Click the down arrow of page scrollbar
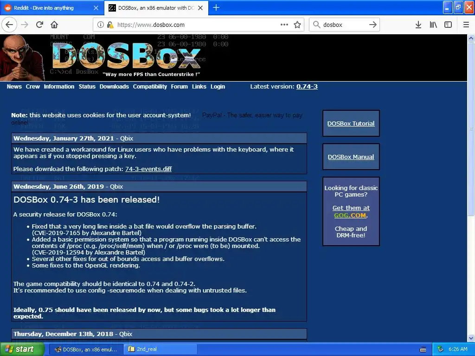This screenshot has height=356, width=475. pyautogui.click(x=471, y=338)
